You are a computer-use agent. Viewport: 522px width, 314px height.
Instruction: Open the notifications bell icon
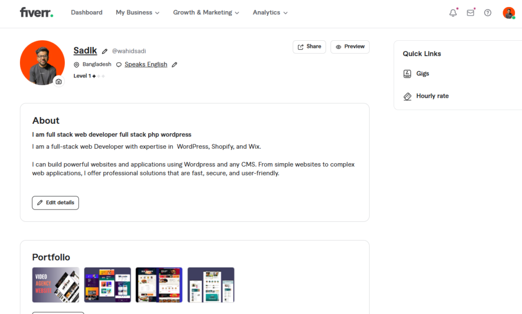(453, 13)
